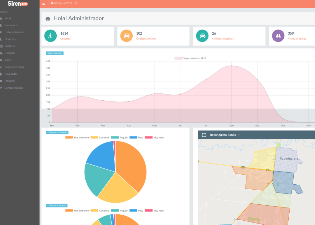
Task: Open Historial Accesos in the sidebar
Action: (14, 32)
